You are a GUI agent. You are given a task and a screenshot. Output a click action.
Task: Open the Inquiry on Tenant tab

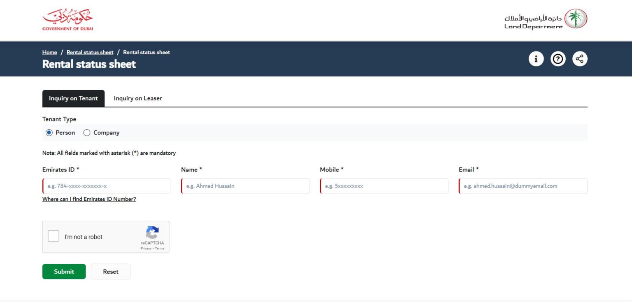point(73,98)
